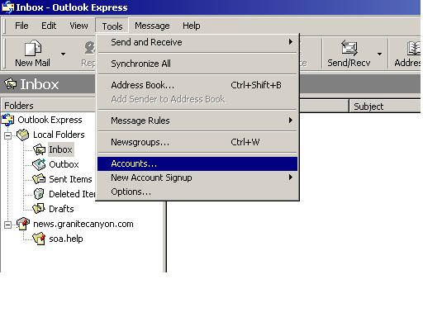423x317 pixels.
Task: Select Send and Receive menu entry
Action: point(197,42)
